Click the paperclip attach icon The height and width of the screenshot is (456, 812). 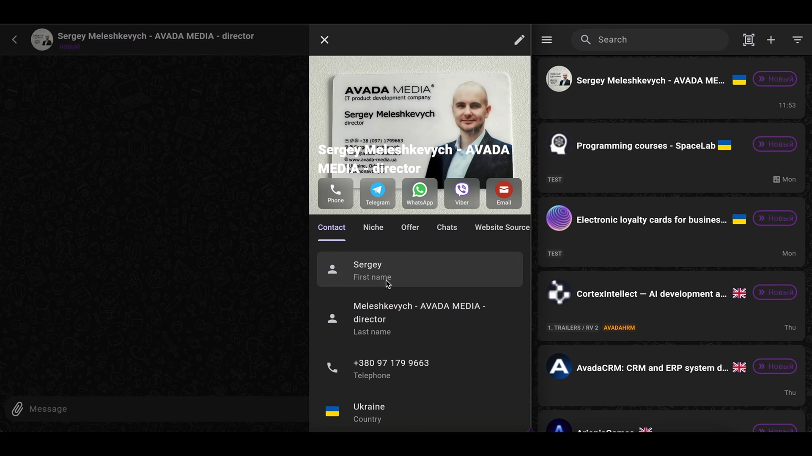click(x=17, y=409)
